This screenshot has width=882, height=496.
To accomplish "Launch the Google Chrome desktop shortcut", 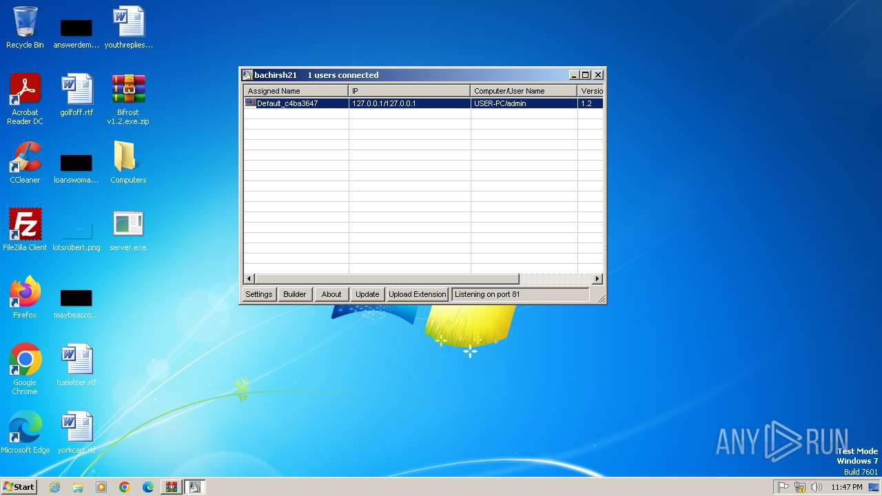I will click(x=25, y=369).
